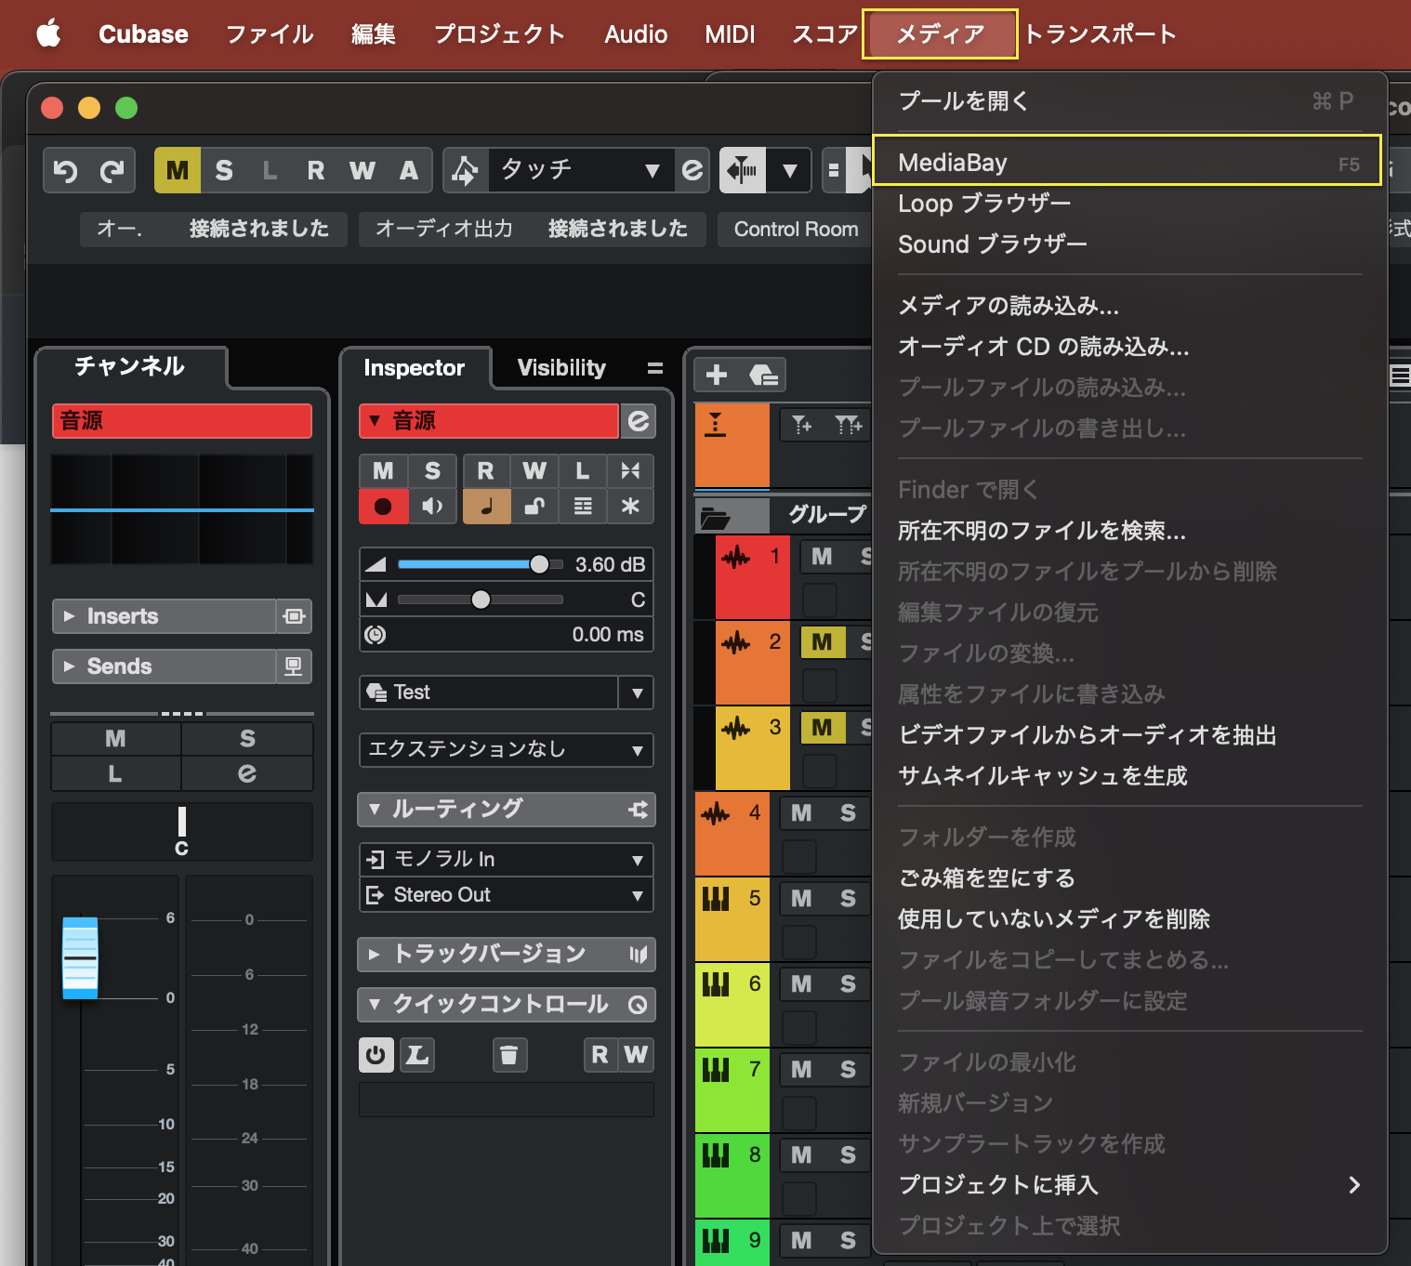Unmute track 2 with its M button
Viewport: 1411px width, 1266px height.
pos(822,642)
